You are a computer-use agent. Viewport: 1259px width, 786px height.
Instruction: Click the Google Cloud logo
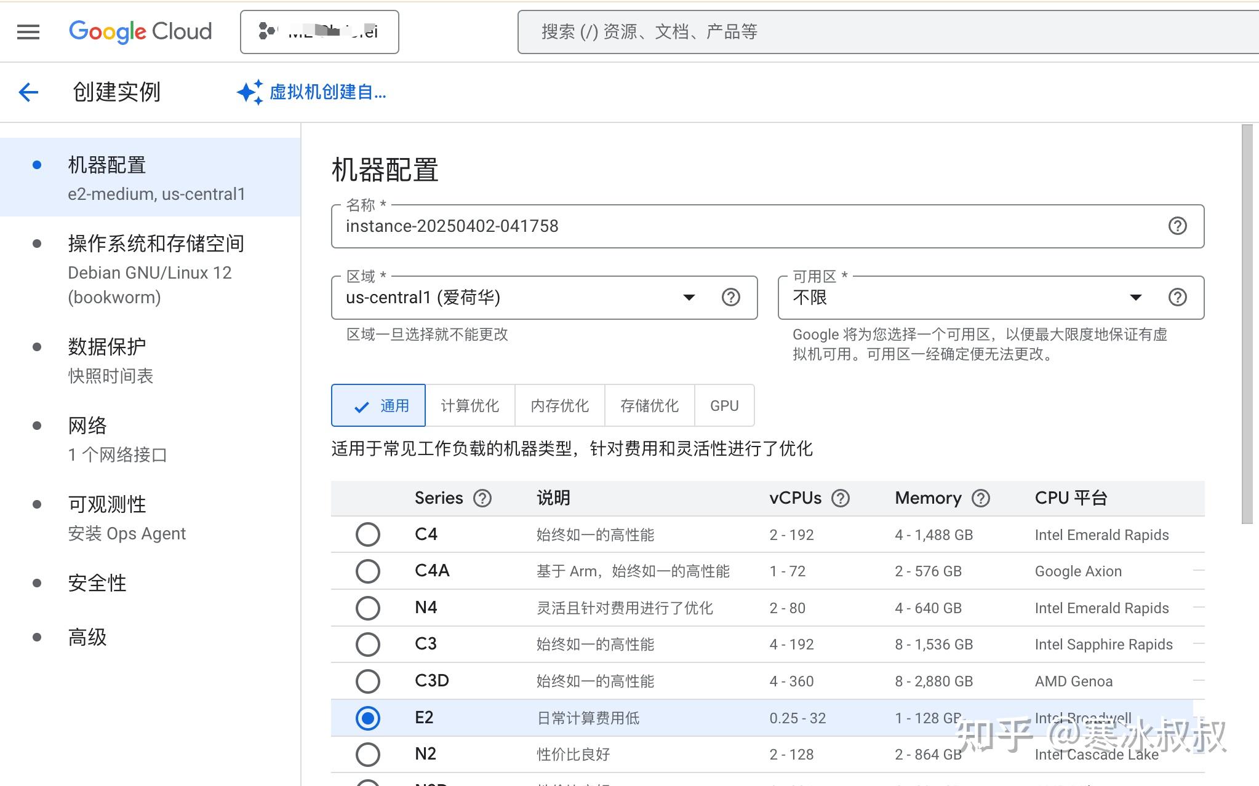140,31
